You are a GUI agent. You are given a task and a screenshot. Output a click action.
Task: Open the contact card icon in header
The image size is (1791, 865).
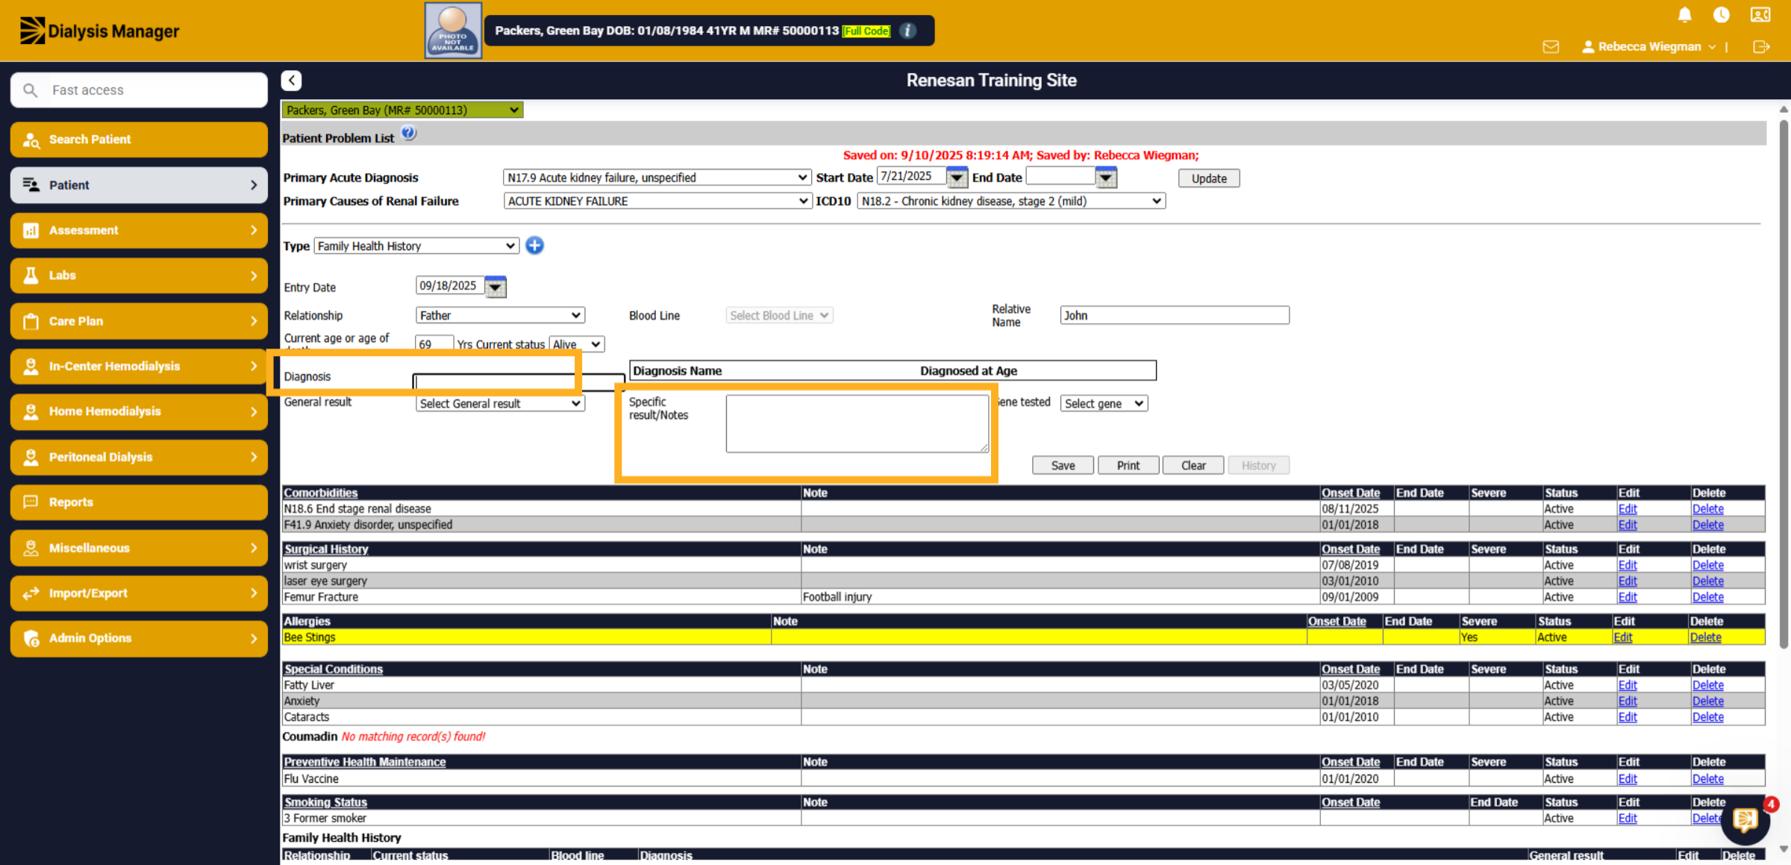coord(1760,15)
